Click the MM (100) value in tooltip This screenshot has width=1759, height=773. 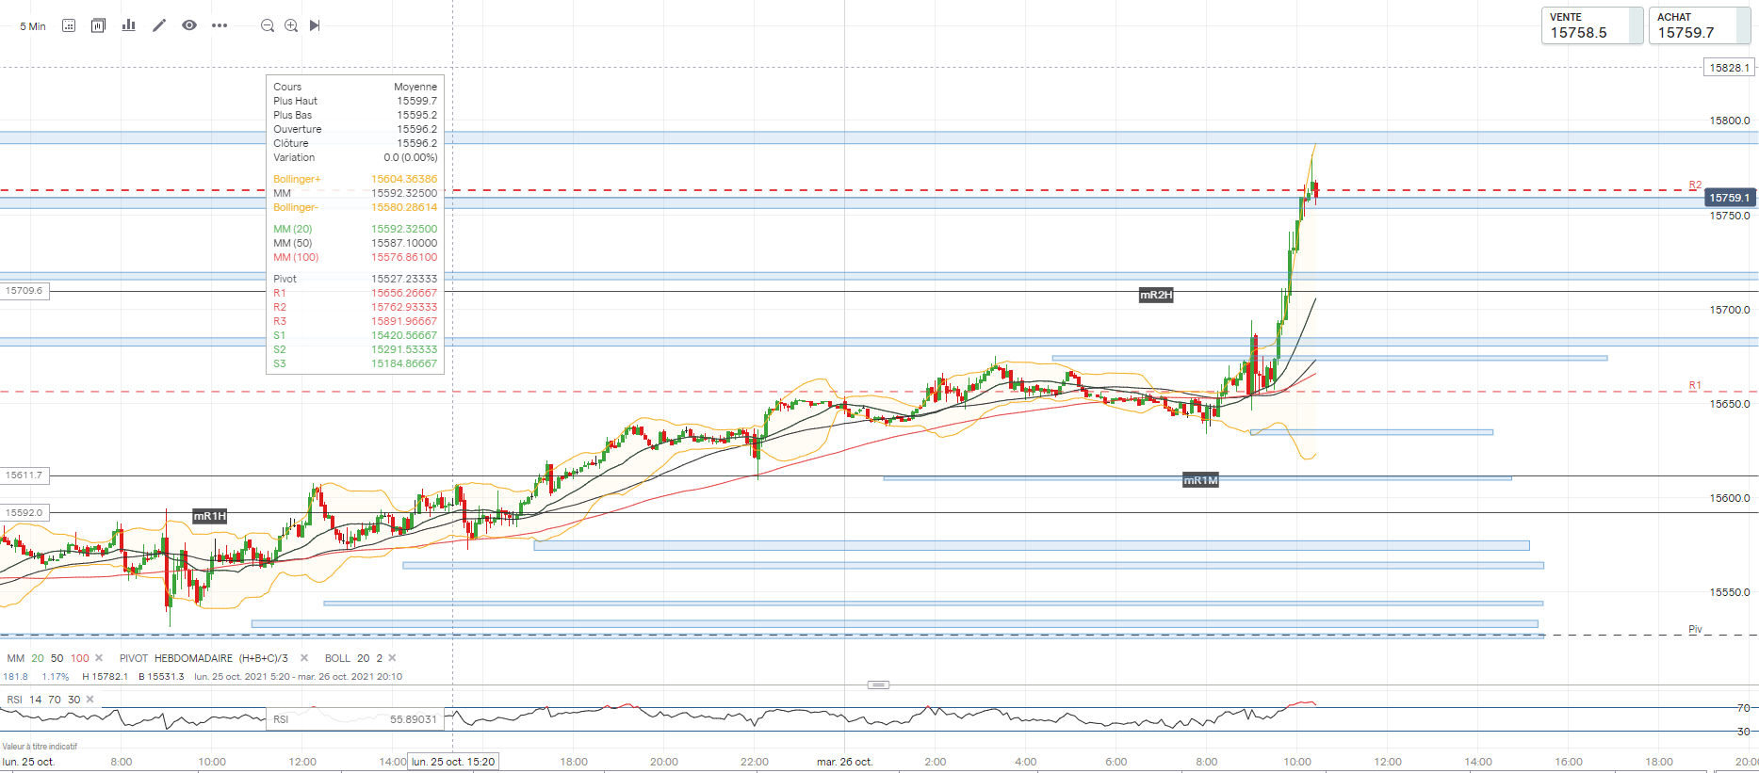404,257
